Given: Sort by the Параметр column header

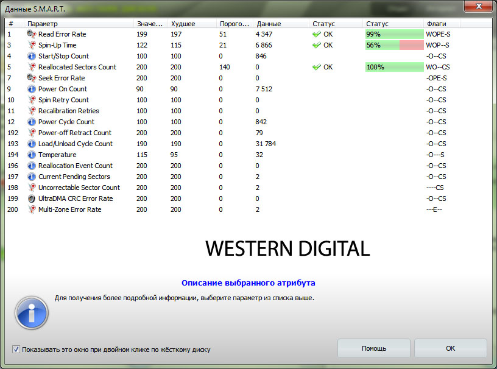Looking at the screenshot, I should (x=79, y=24).
